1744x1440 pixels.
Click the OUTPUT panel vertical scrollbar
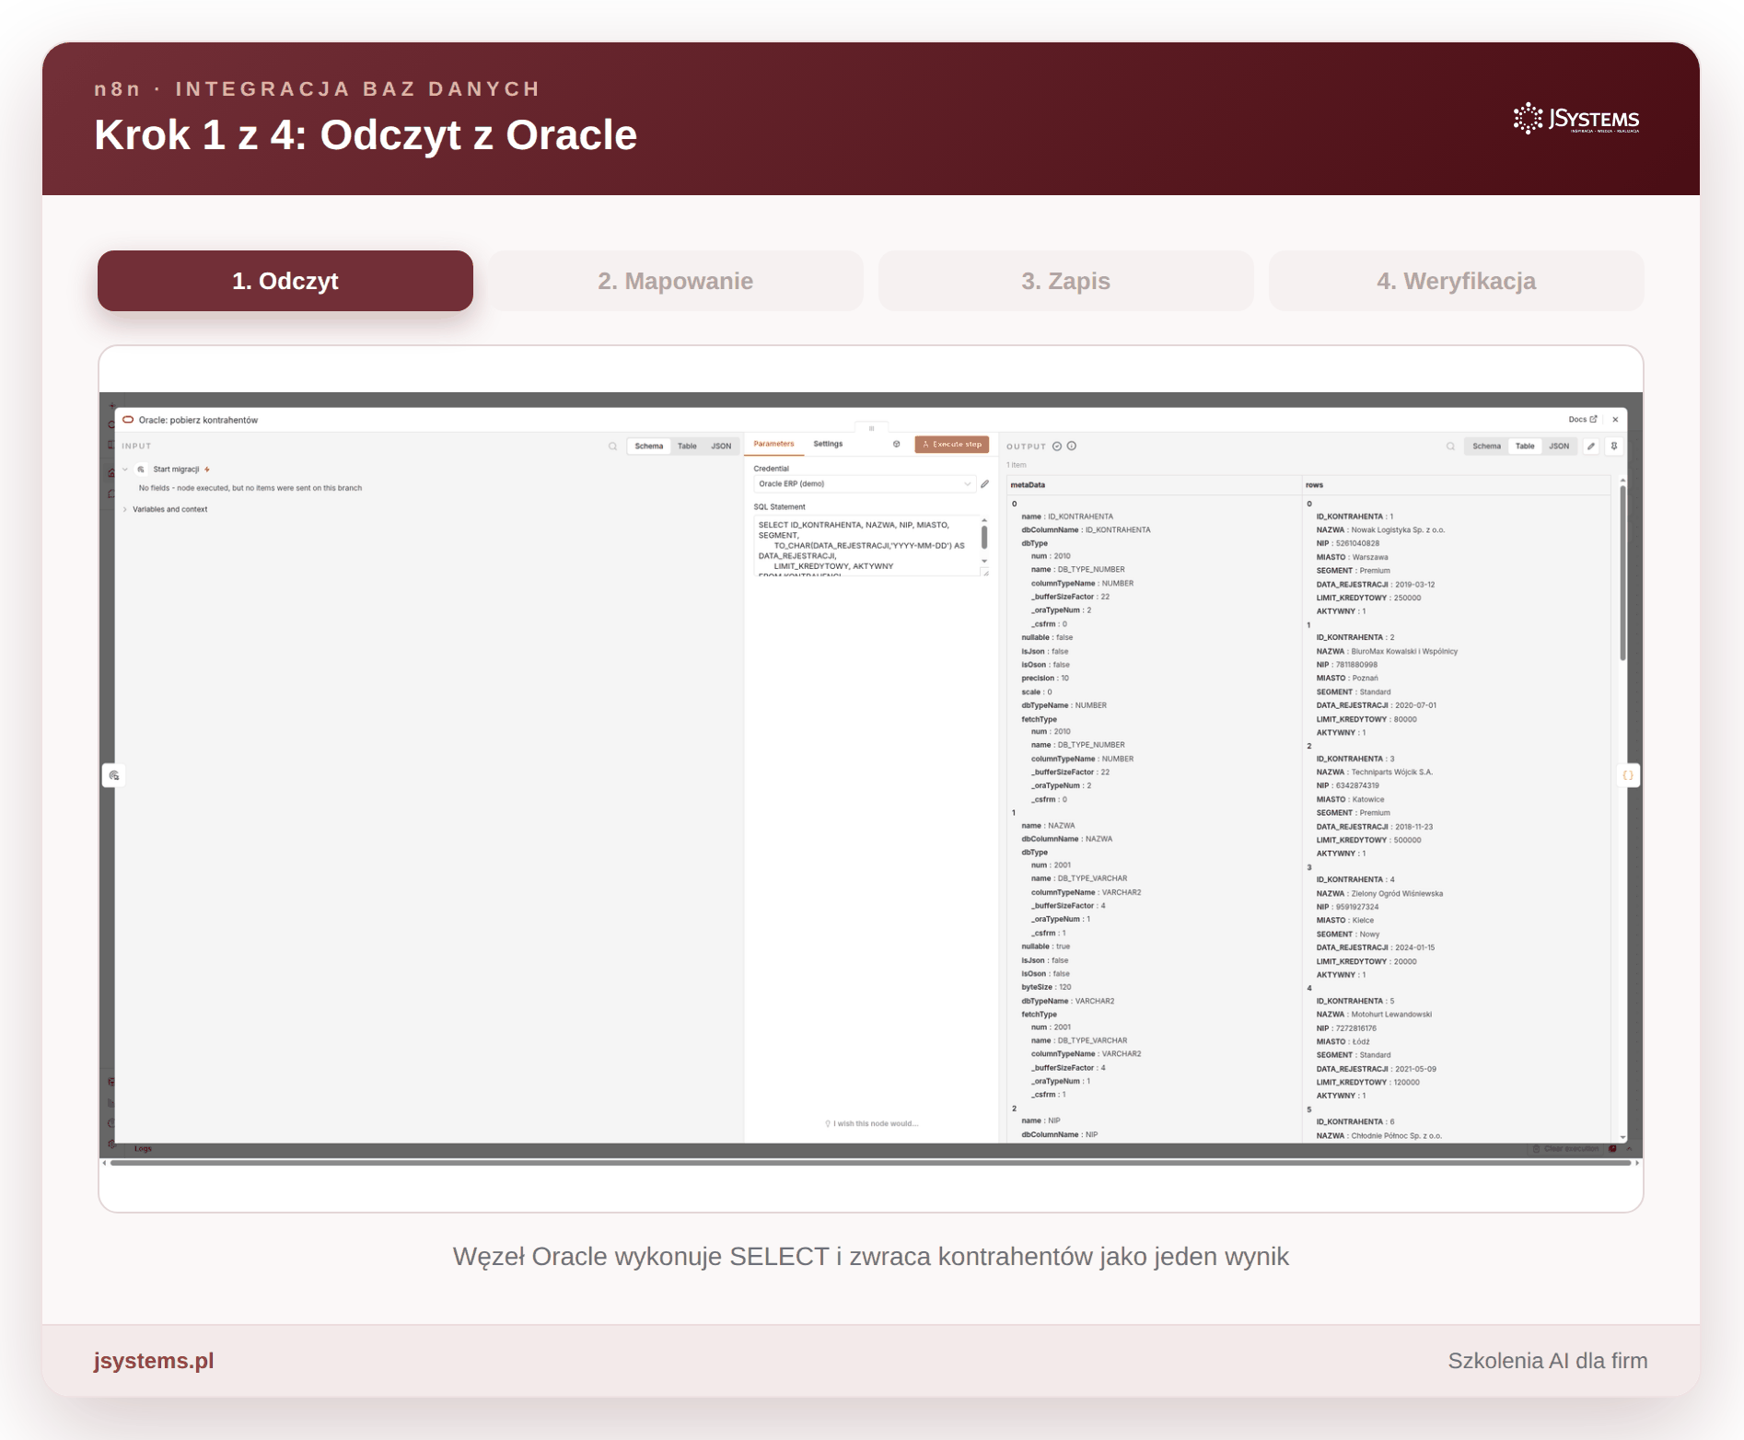click(1622, 573)
